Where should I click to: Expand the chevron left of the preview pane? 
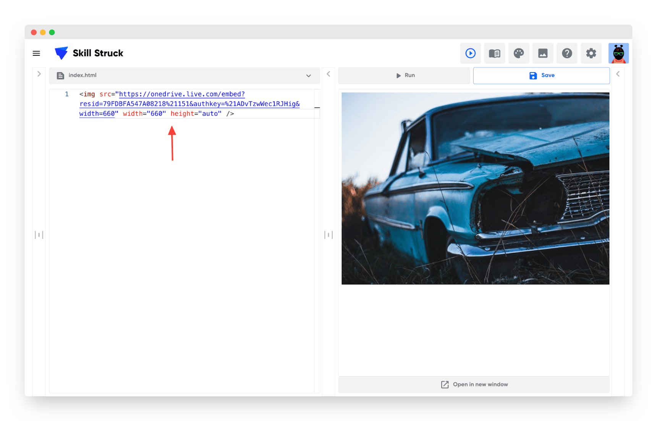coord(328,74)
